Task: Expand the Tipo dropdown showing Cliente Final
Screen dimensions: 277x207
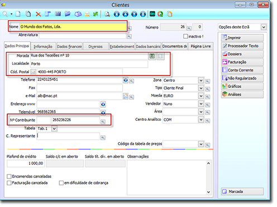Action: pyautogui.click(x=201, y=88)
